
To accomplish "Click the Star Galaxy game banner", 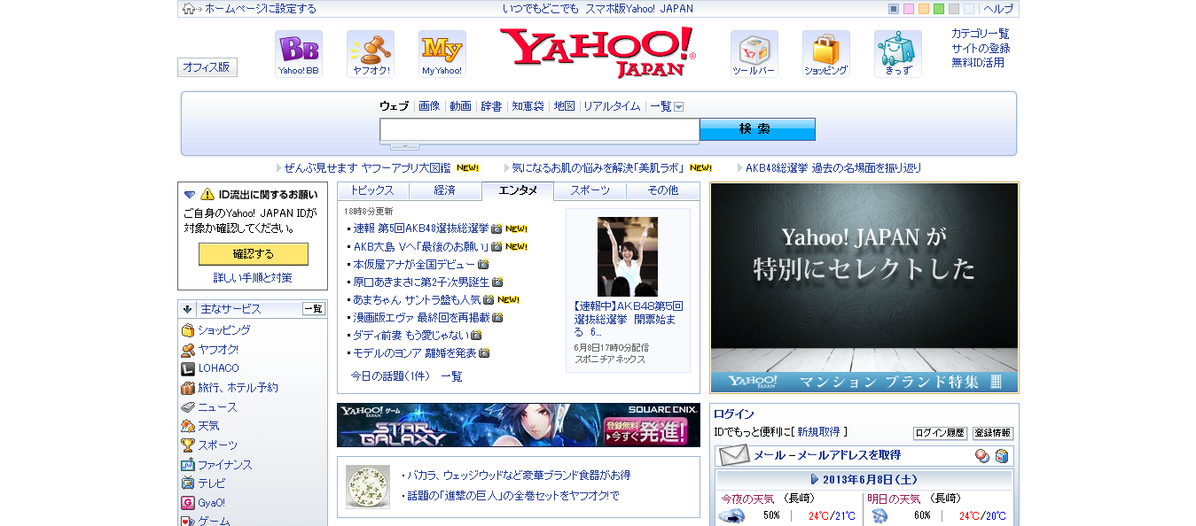I will point(519,425).
